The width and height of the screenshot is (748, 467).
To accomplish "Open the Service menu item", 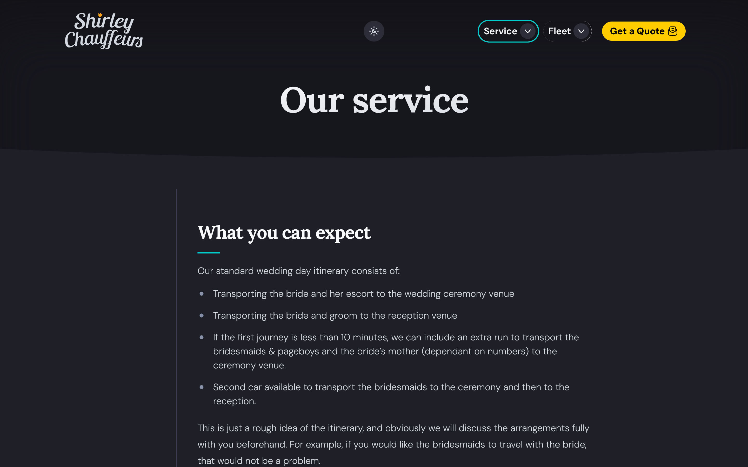I will (500, 31).
